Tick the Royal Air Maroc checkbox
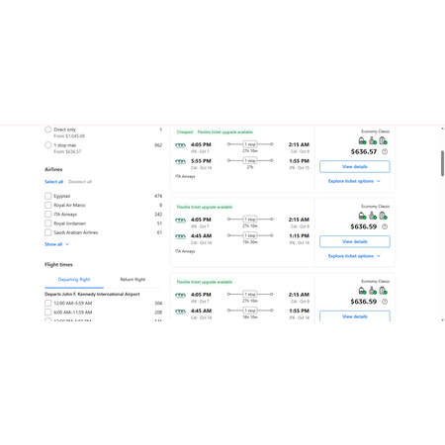 [48, 205]
